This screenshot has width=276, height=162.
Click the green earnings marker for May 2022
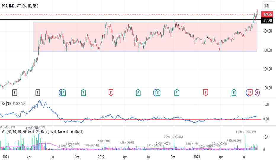click(138, 93)
